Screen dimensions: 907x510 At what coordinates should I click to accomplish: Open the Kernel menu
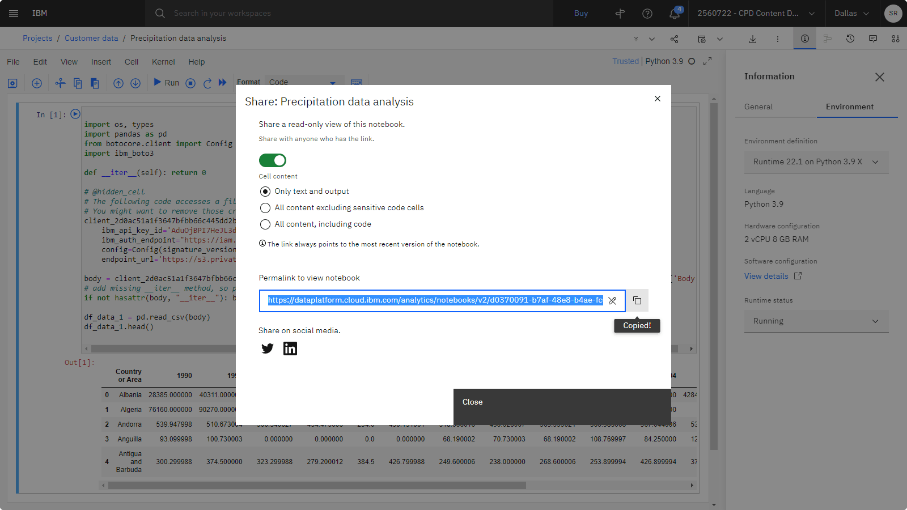[x=163, y=62]
